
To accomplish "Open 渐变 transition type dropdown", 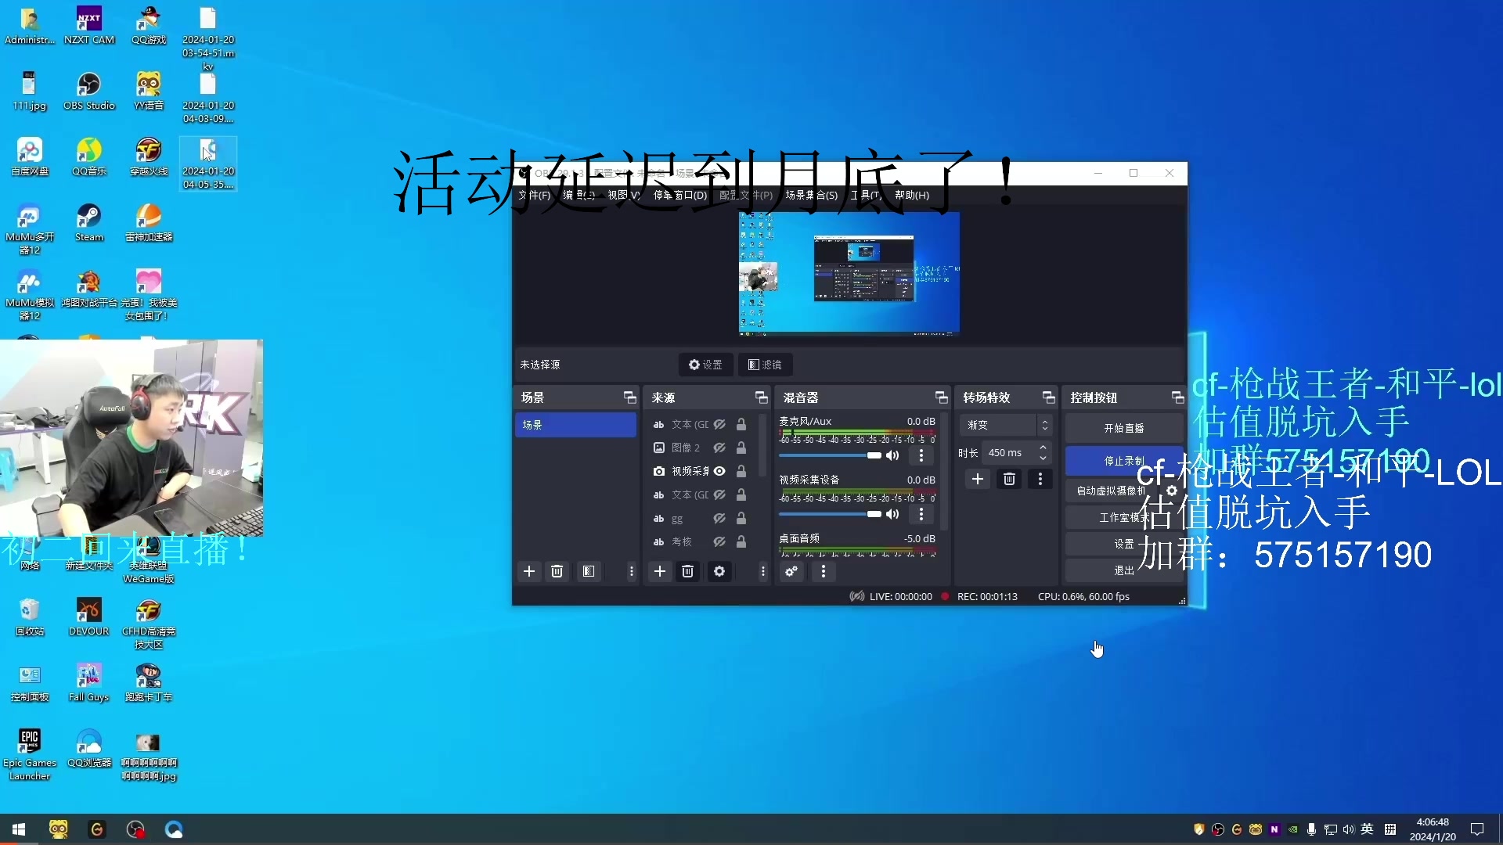I will pos(1005,425).
